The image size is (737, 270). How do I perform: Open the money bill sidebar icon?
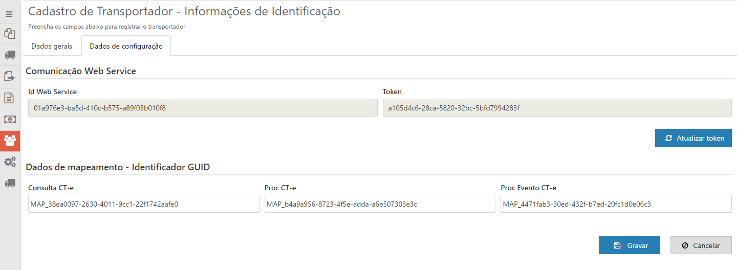pyautogui.click(x=9, y=119)
